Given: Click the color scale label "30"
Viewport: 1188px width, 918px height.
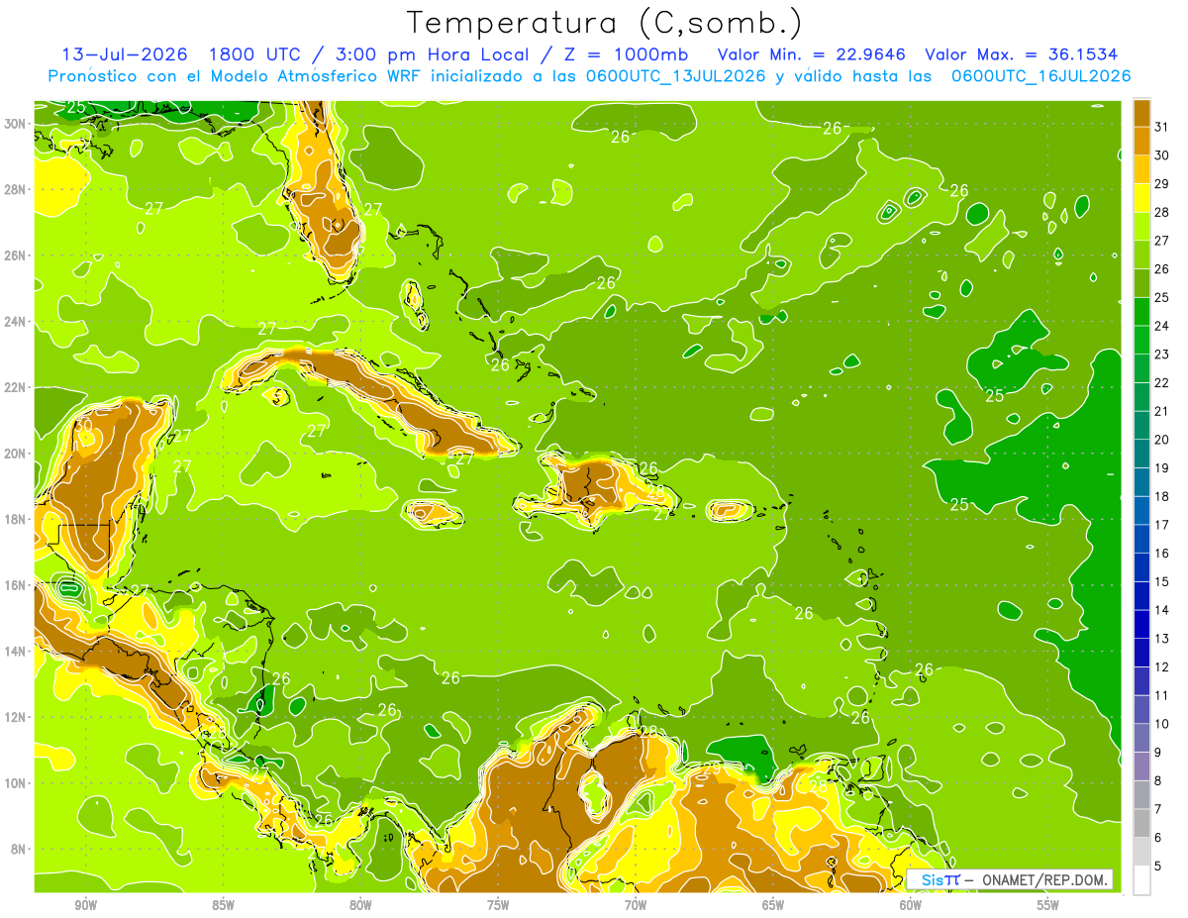Looking at the screenshot, I should (1162, 155).
